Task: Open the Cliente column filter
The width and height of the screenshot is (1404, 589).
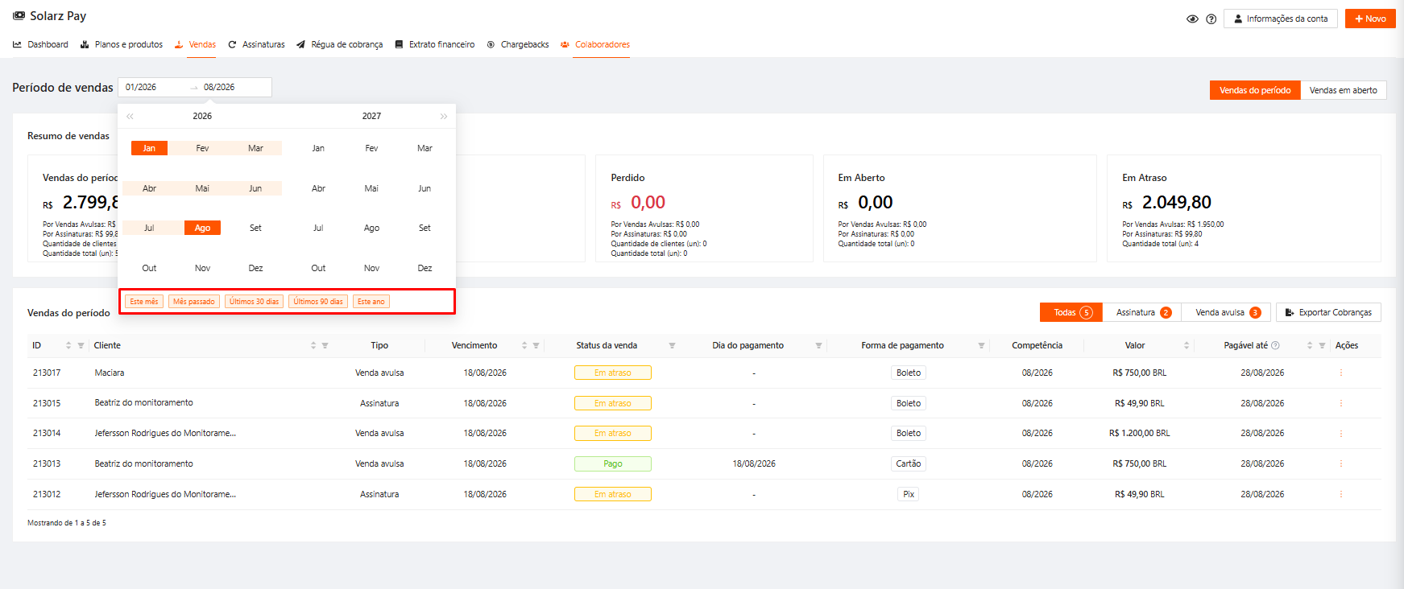Action: 325,345
